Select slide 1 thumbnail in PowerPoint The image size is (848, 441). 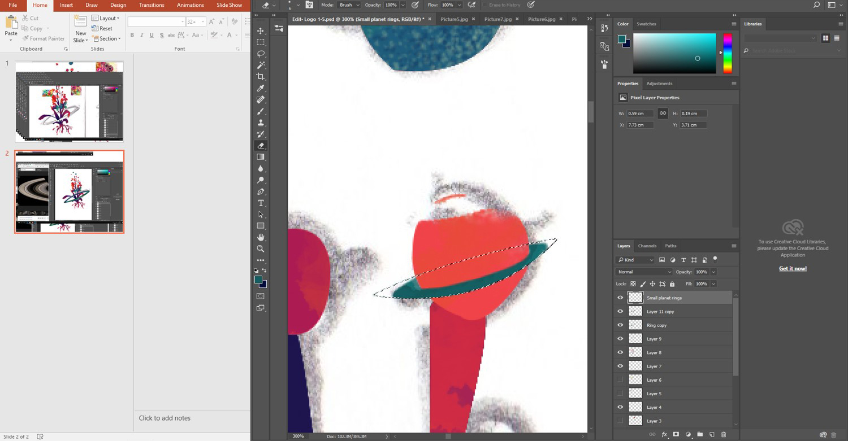click(69, 102)
